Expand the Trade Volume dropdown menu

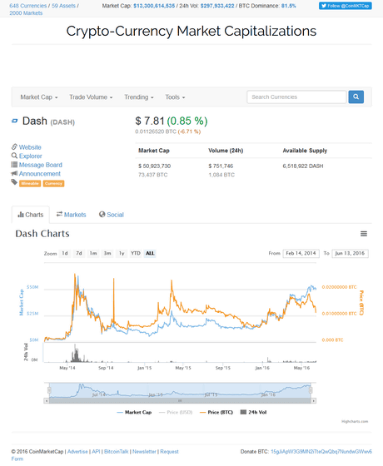tap(91, 97)
